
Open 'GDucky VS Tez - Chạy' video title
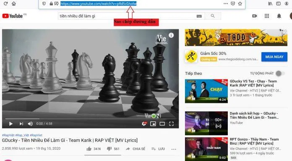pos(253,83)
